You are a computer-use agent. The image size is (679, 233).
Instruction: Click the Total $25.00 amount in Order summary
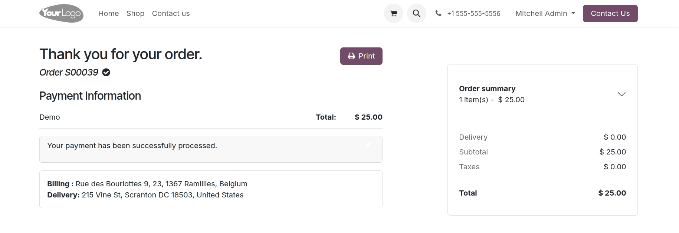tap(612, 193)
